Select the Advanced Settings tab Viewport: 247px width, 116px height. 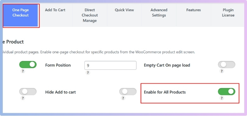pyautogui.click(x=159, y=15)
